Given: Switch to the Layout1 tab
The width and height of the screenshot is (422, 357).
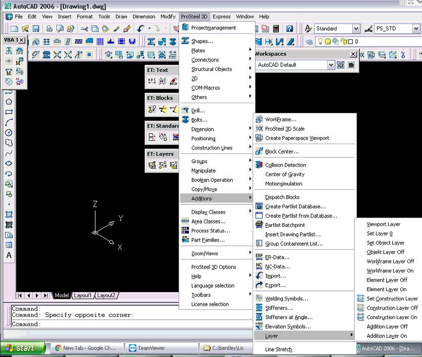Looking at the screenshot, I should [x=82, y=295].
